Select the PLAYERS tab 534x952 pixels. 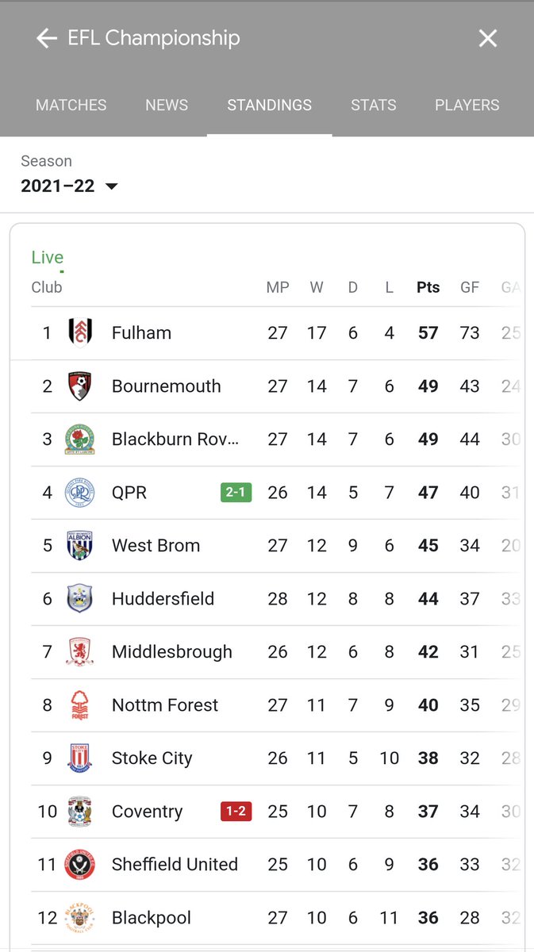point(467,105)
